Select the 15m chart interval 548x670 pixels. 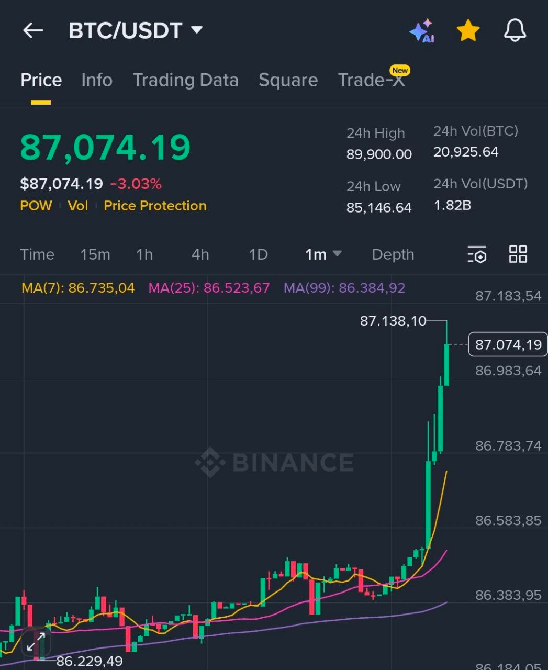click(x=95, y=254)
